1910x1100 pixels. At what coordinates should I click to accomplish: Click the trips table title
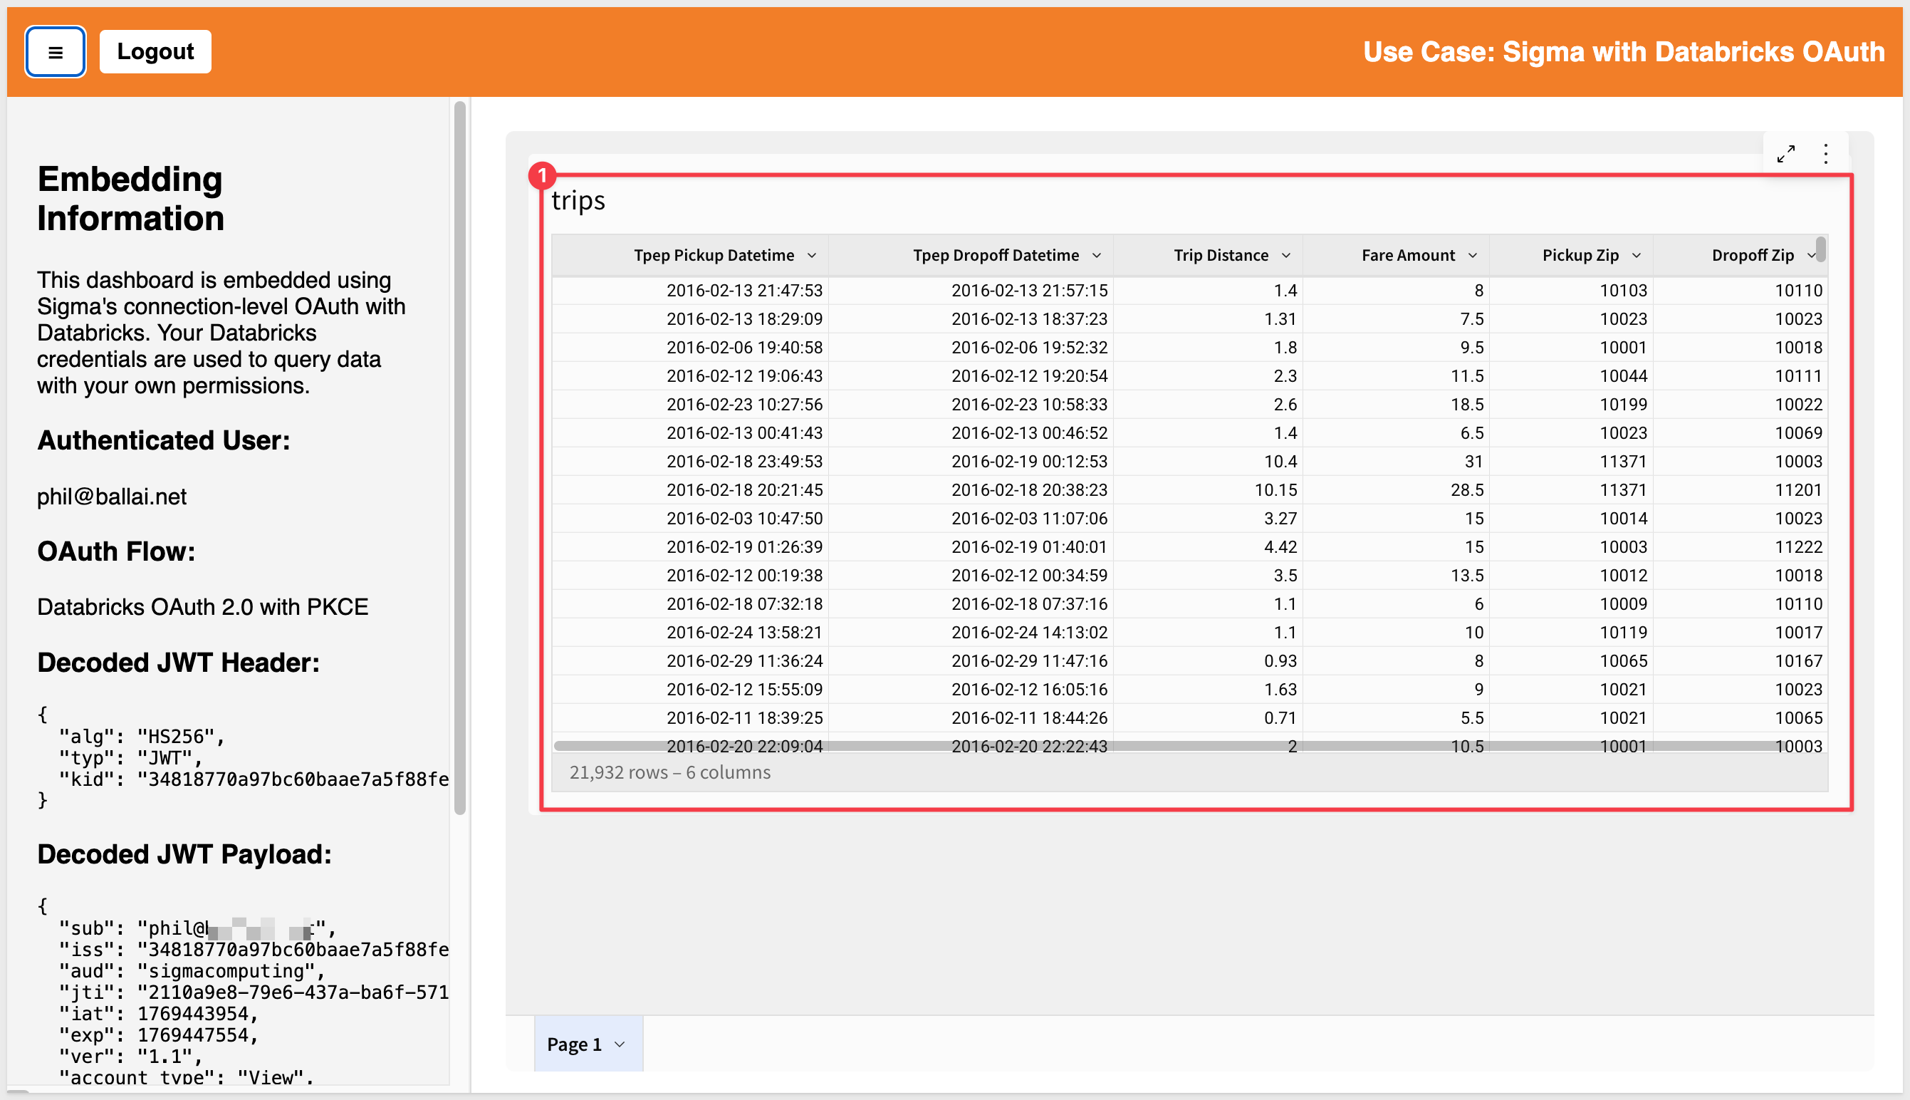point(578,200)
